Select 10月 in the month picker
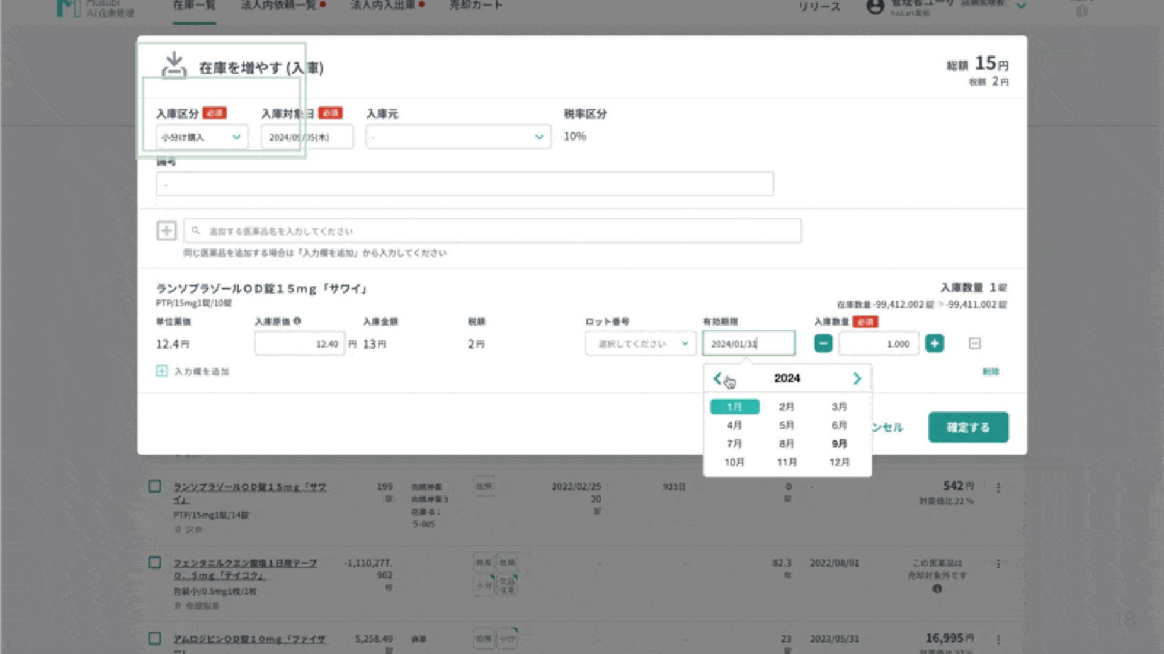This screenshot has width=1164, height=654. click(x=734, y=462)
